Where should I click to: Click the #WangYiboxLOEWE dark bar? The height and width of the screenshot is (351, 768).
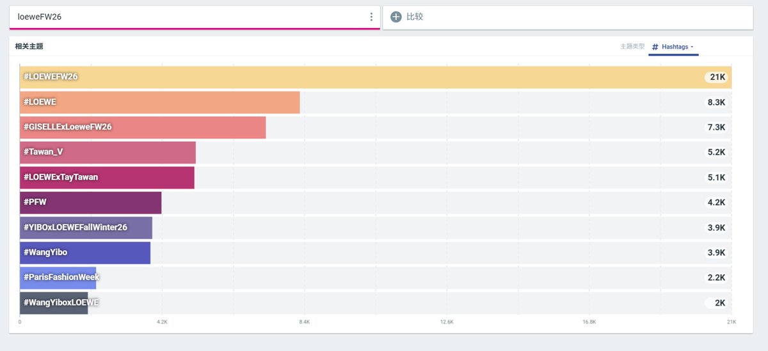point(54,302)
